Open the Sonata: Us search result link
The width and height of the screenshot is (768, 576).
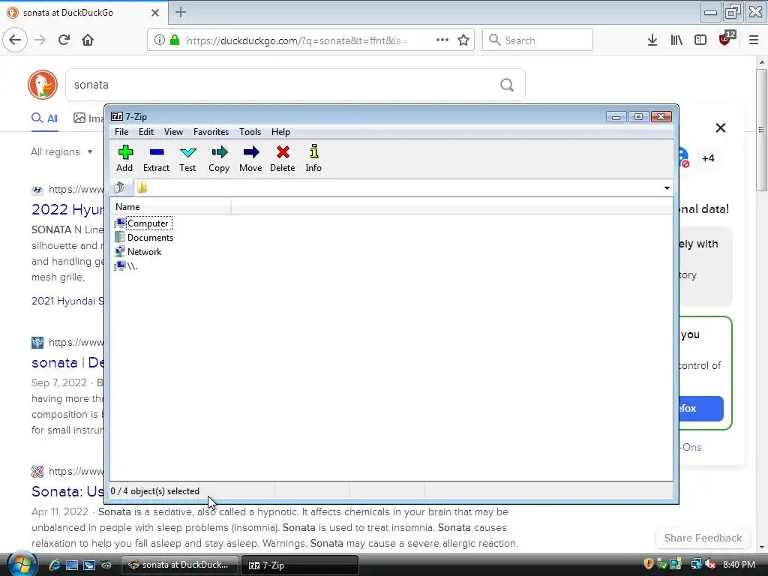tap(67, 491)
